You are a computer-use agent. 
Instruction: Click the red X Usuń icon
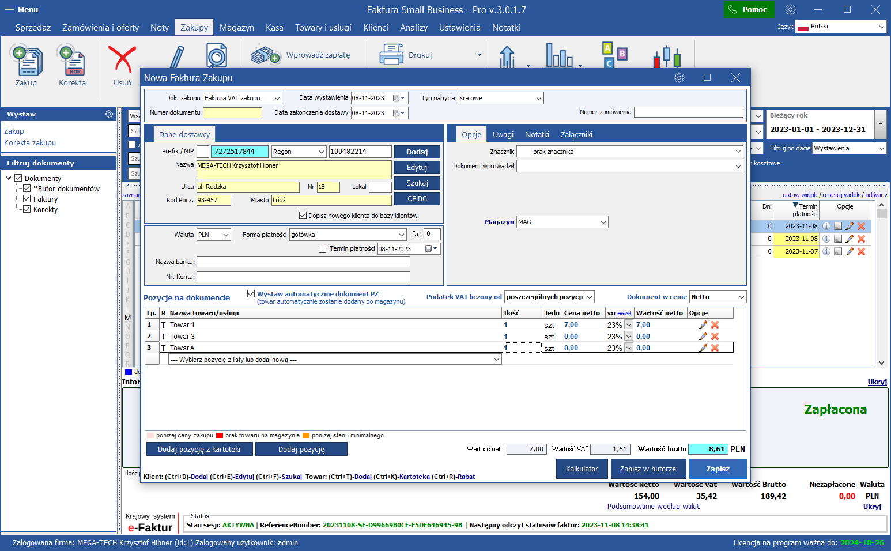pos(122,60)
